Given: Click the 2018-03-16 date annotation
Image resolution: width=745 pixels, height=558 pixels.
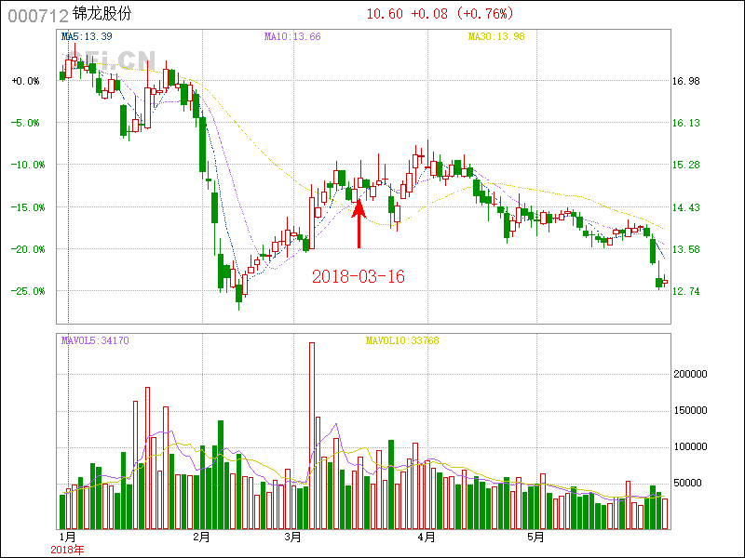Looking at the screenshot, I should tap(359, 276).
